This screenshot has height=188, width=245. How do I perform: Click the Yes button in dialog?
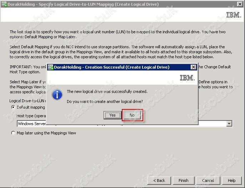pos(112,115)
